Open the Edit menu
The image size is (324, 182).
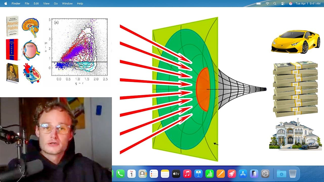pos(36,4)
